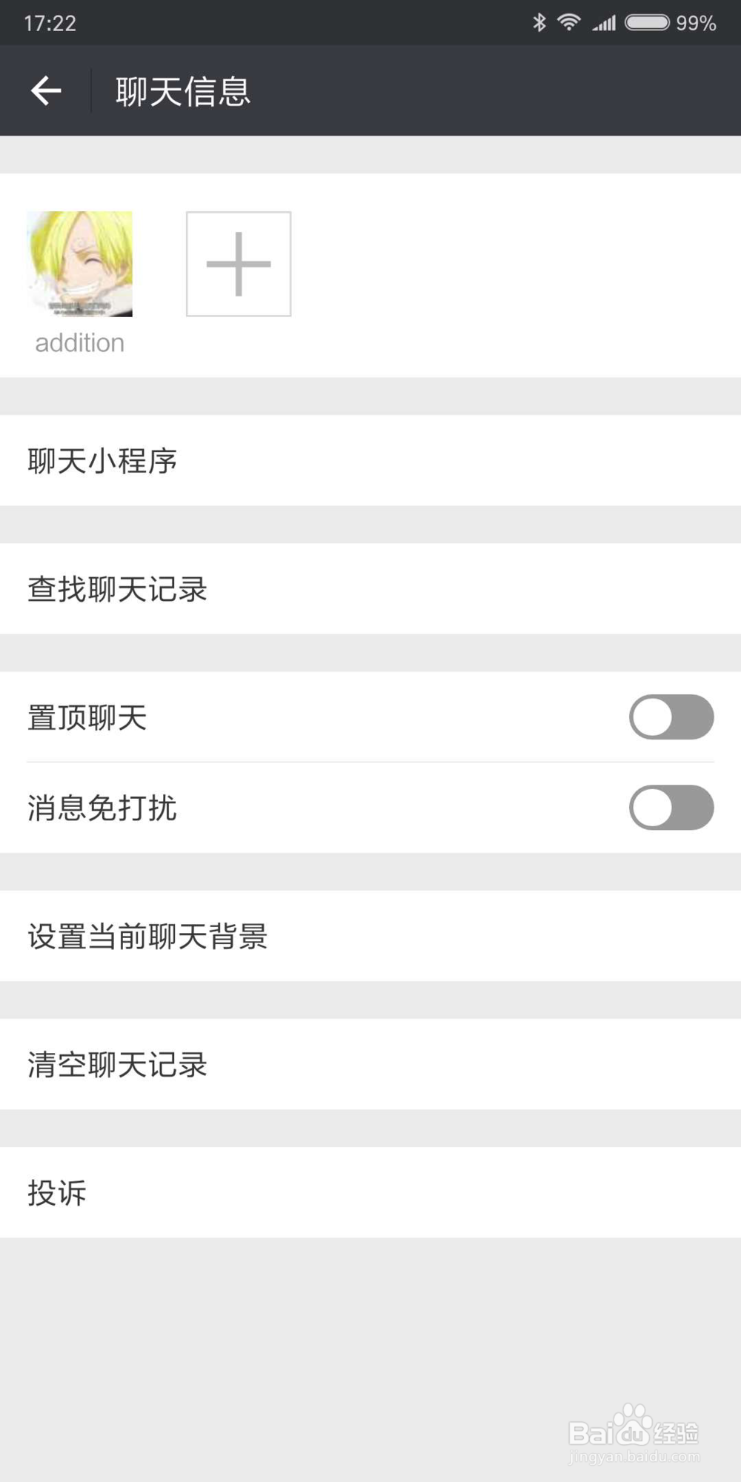Tap the cellular signal icon
Viewport: 741px width, 1482px height.
(604, 23)
